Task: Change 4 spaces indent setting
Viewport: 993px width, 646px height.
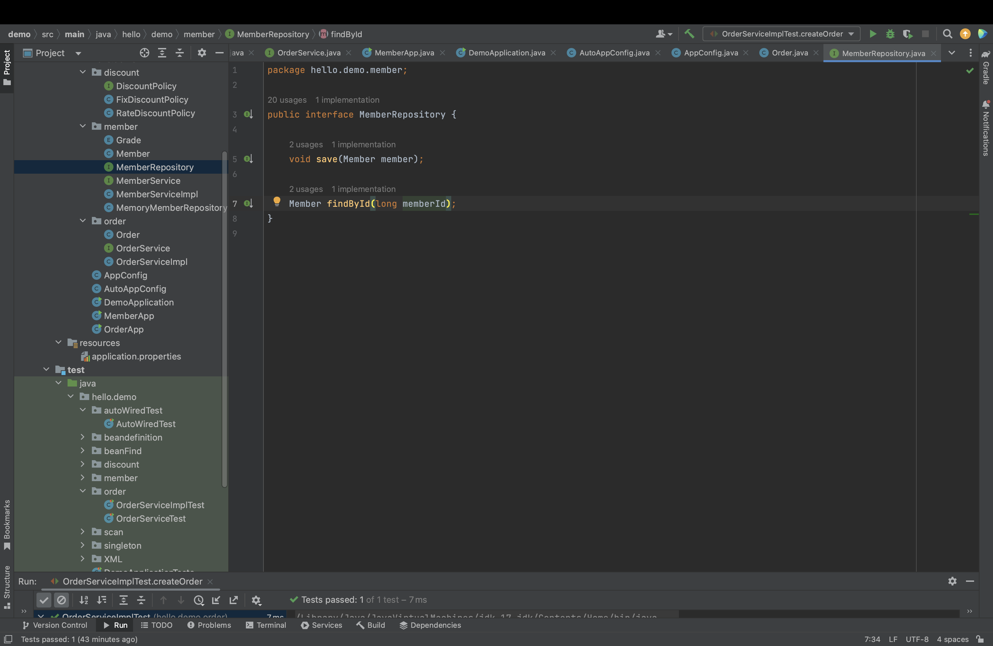Action: coord(952,639)
